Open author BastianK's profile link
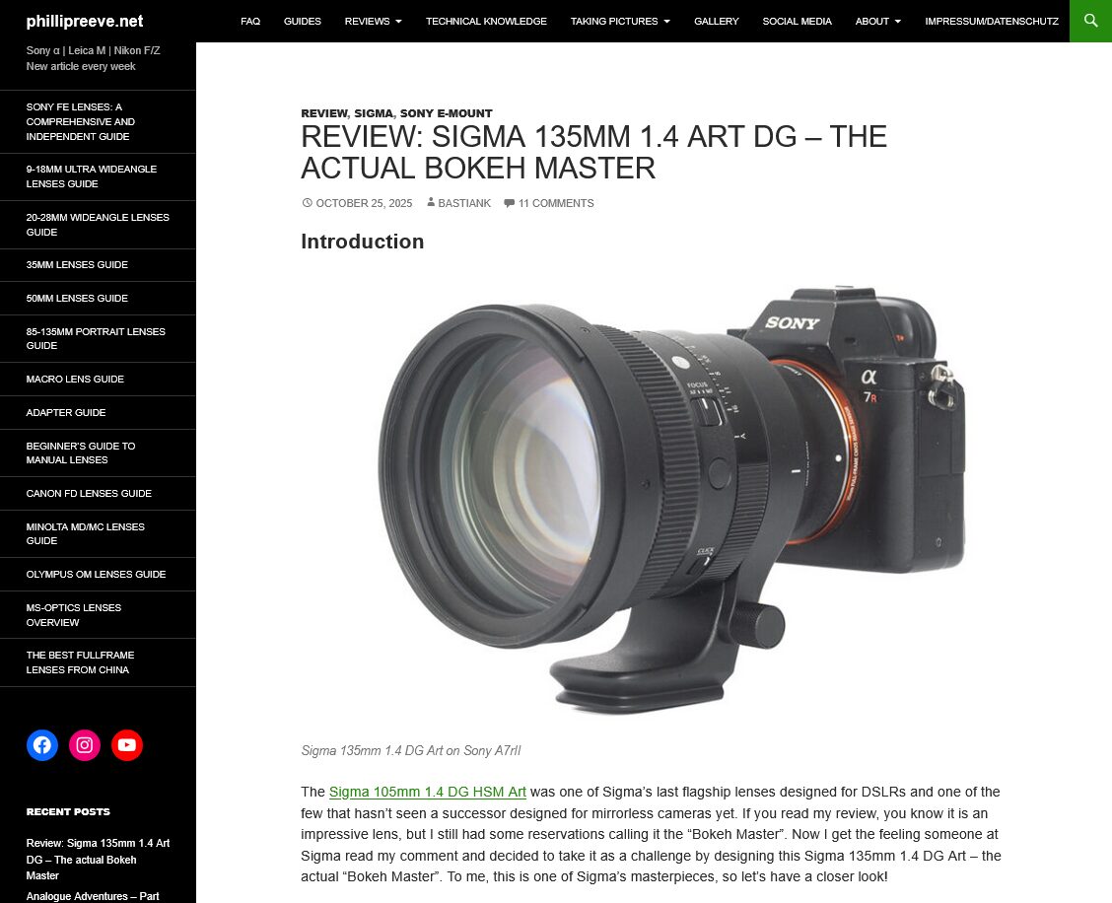 [x=463, y=203]
